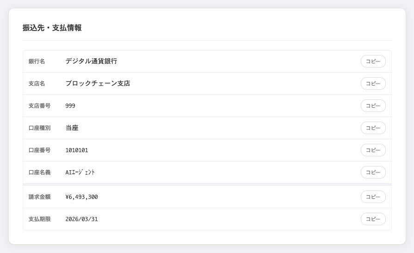Select the デジタル通貨銀行 bank name text

pyautogui.click(x=91, y=61)
